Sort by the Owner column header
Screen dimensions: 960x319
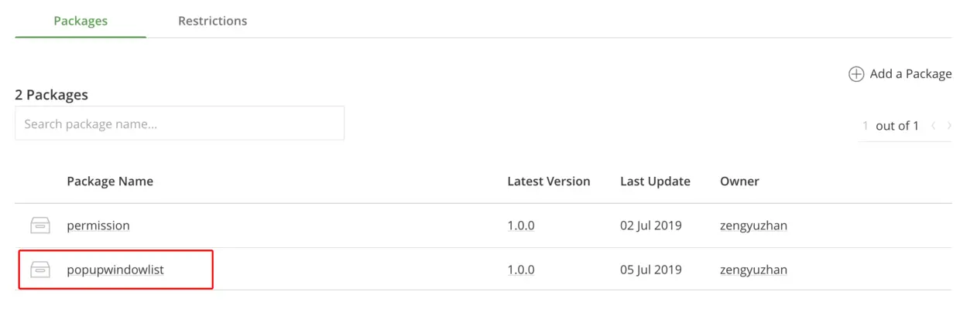[x=739, y=182]
